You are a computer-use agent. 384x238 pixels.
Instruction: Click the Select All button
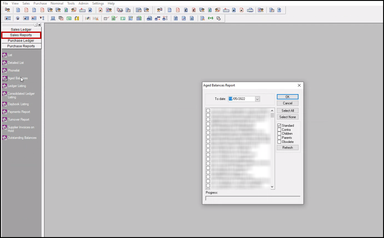288,111
